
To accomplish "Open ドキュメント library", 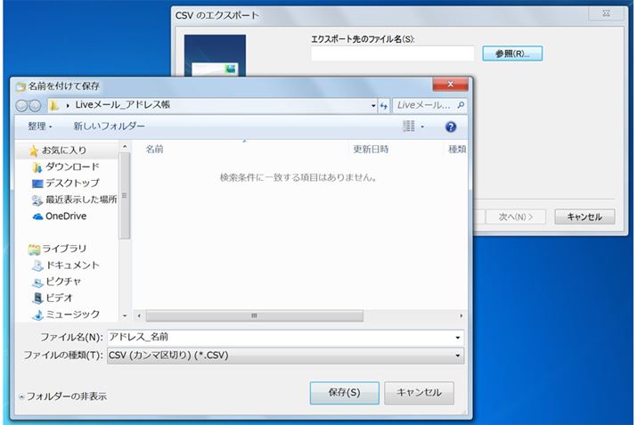I will coord(66,266).
